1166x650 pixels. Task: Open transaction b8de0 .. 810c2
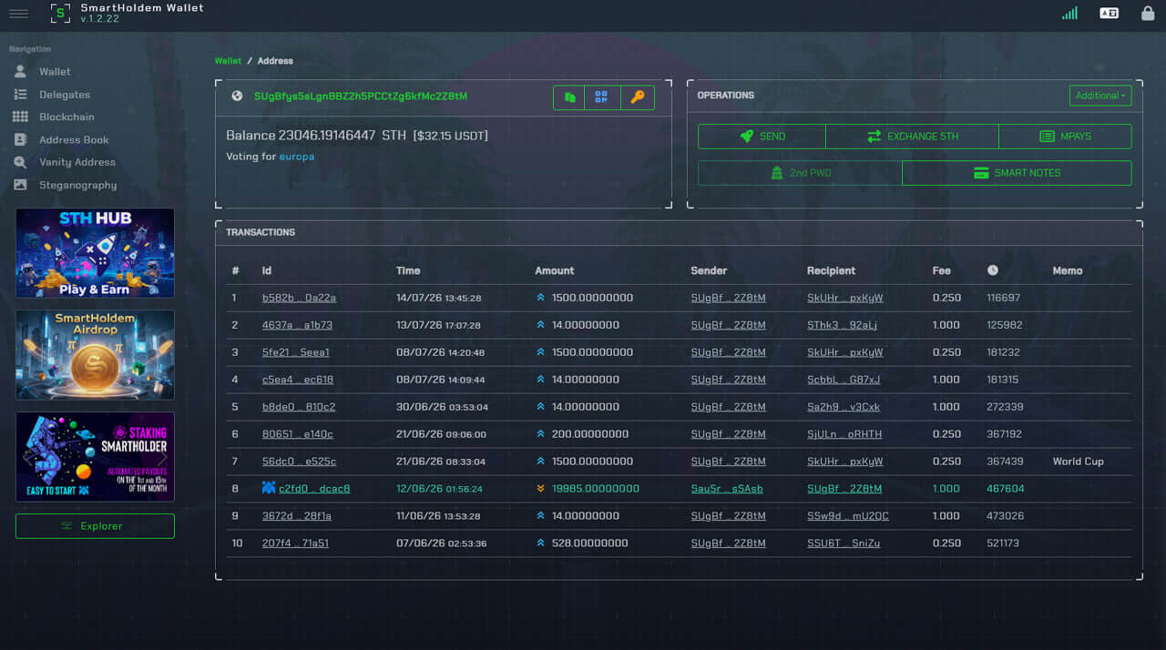(x=299, y=407)
